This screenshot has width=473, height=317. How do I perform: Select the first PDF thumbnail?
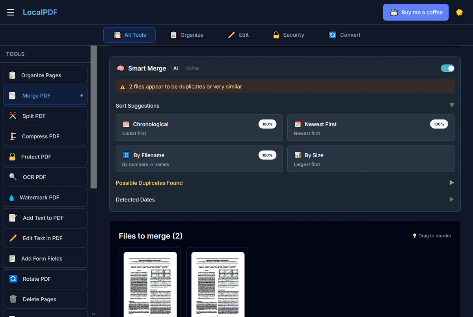click(x=150, y=284)
